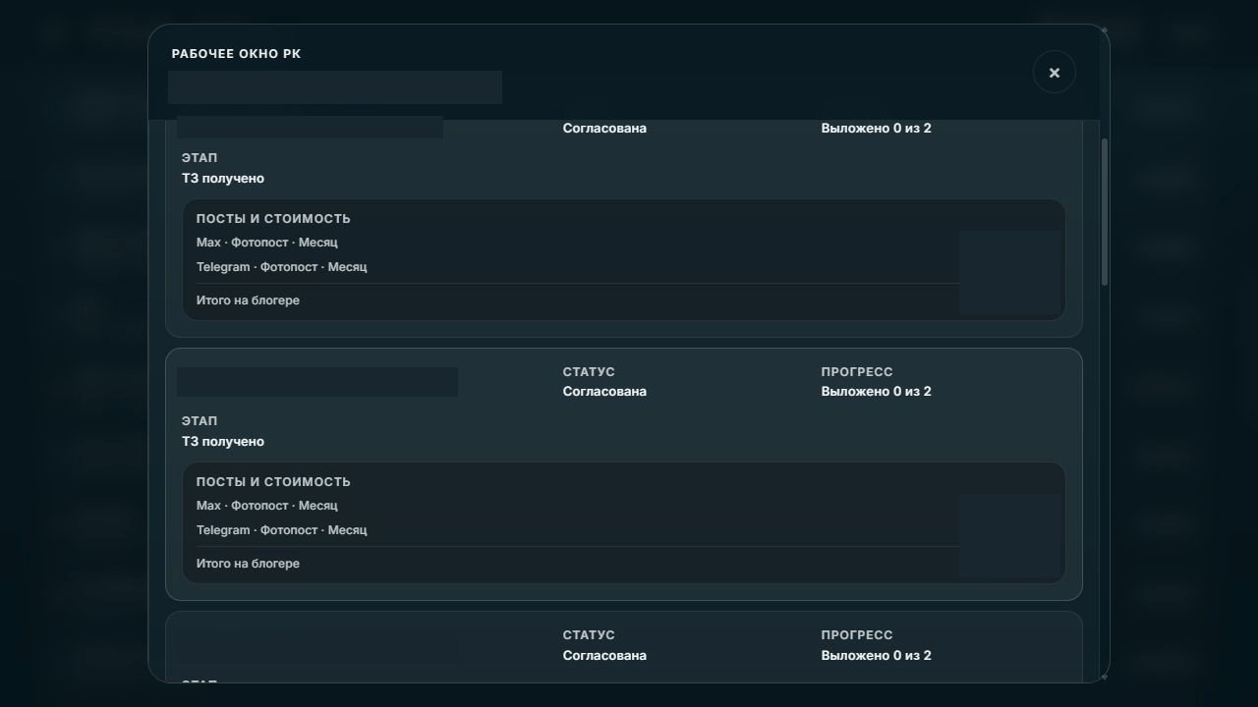Click Согласована status in the middle card
This screenshot has width=1258, height=707.
(x=604, y=392)
